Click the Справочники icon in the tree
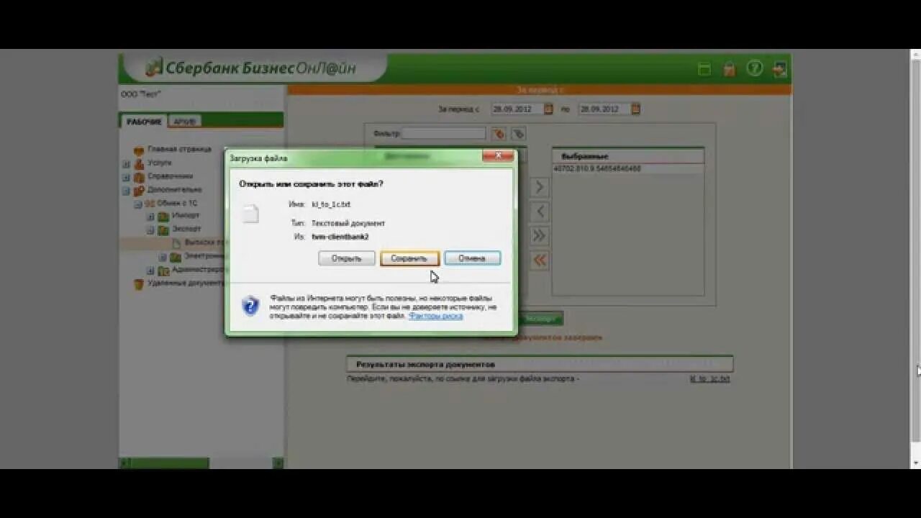921x518 pixels. (x=139, y=177)
